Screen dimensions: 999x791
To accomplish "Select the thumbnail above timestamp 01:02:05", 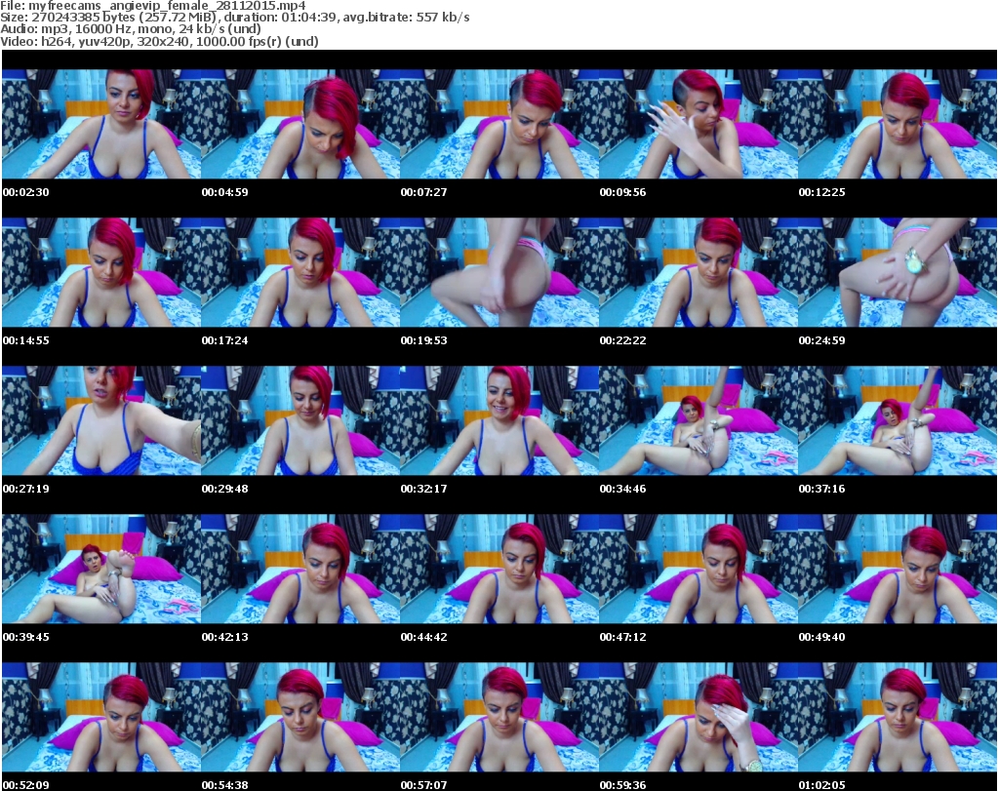I will click(x=898, y=717).
